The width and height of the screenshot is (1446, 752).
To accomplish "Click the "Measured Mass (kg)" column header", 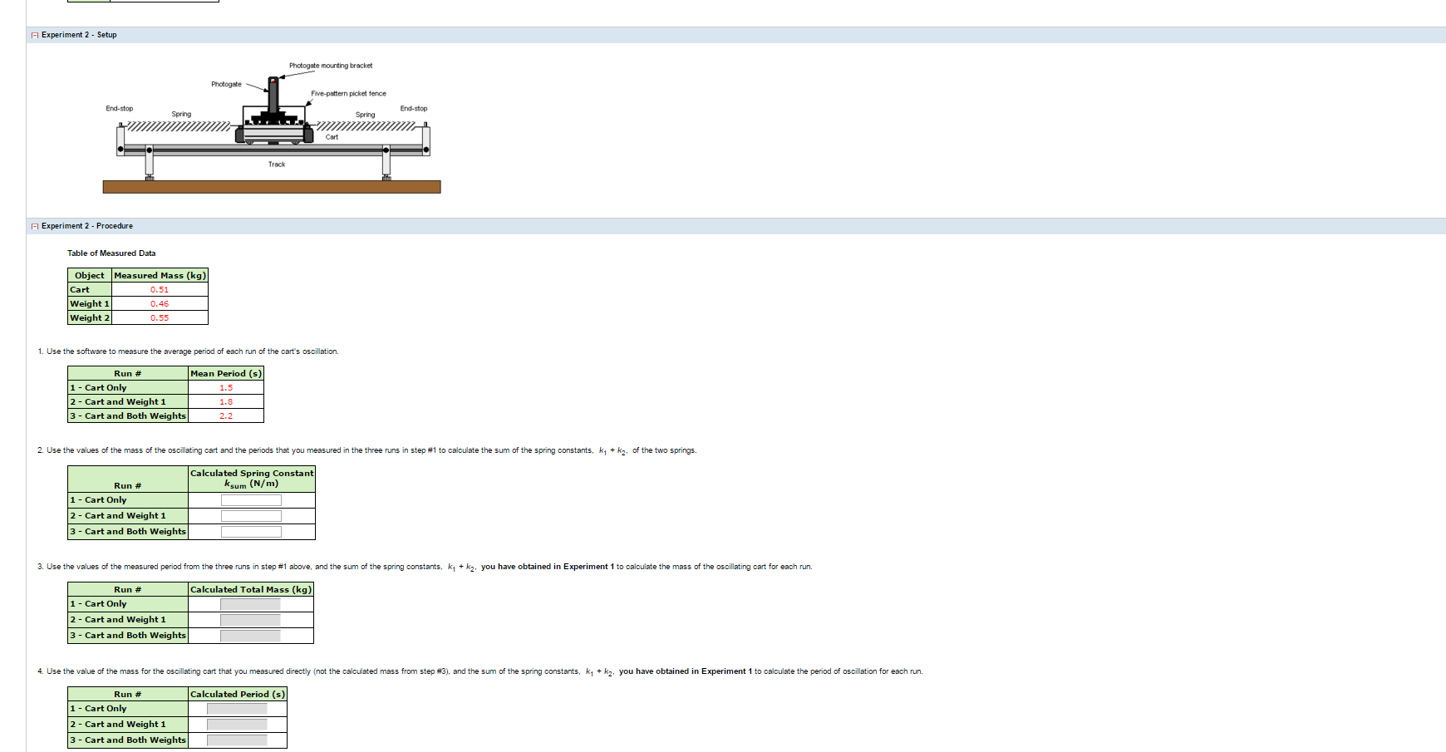I will [x=160, y=276].
